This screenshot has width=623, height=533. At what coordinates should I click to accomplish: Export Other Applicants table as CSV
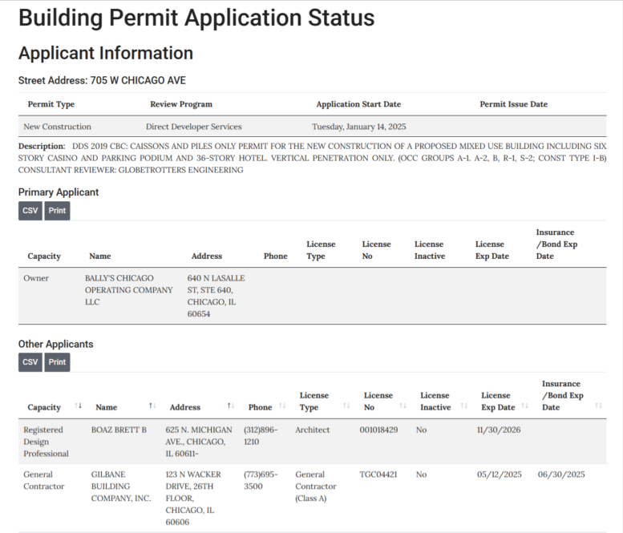click(x=30, y=362)
